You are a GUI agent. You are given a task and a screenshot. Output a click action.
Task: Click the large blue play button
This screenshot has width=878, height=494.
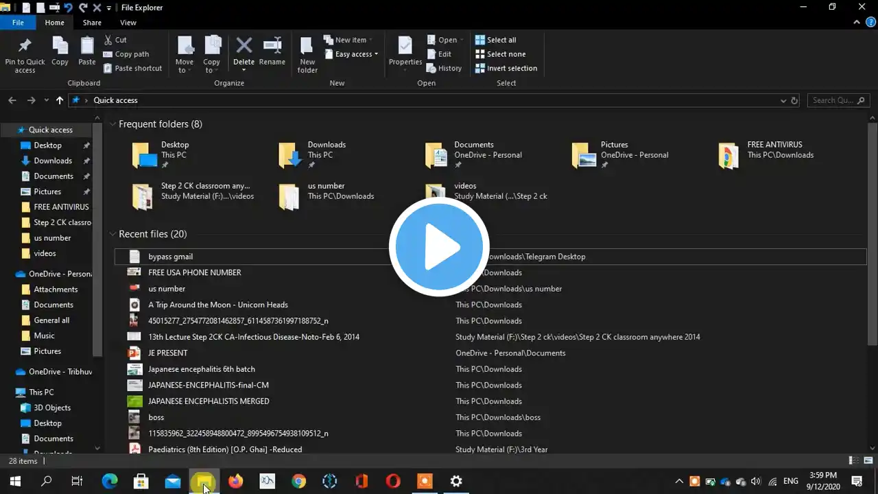(x=439, y=247)
